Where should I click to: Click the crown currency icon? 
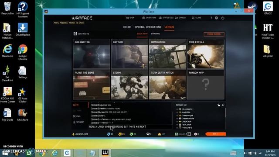point(159,134)
